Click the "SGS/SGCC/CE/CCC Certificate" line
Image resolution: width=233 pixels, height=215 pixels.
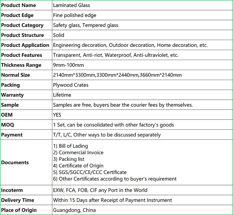click(90, 172)
